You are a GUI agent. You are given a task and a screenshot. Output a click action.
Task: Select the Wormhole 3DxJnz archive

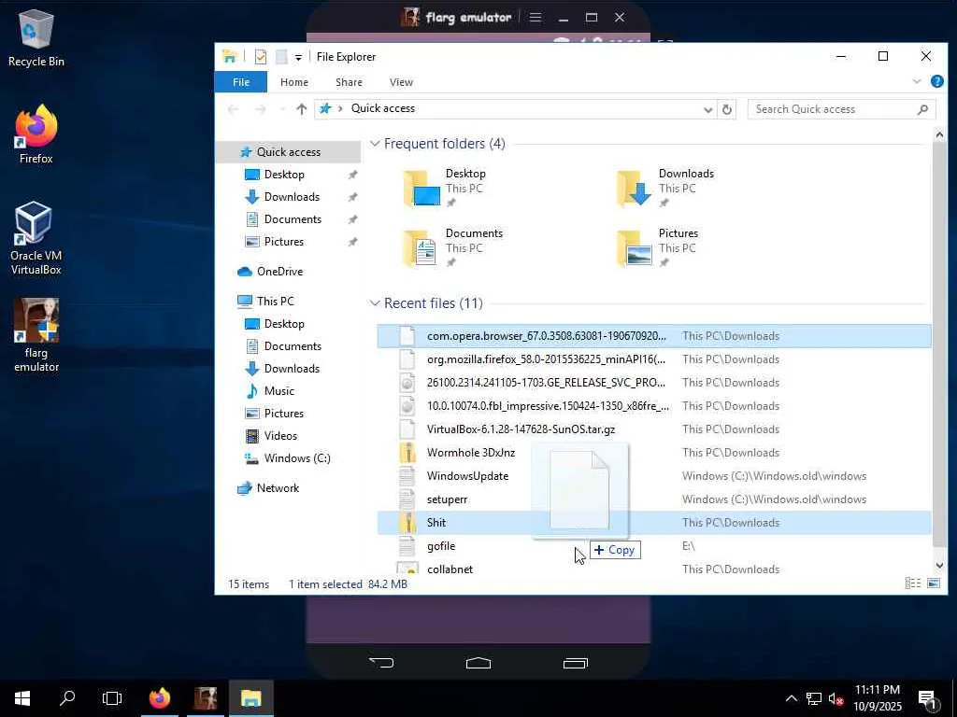(654, 453)
